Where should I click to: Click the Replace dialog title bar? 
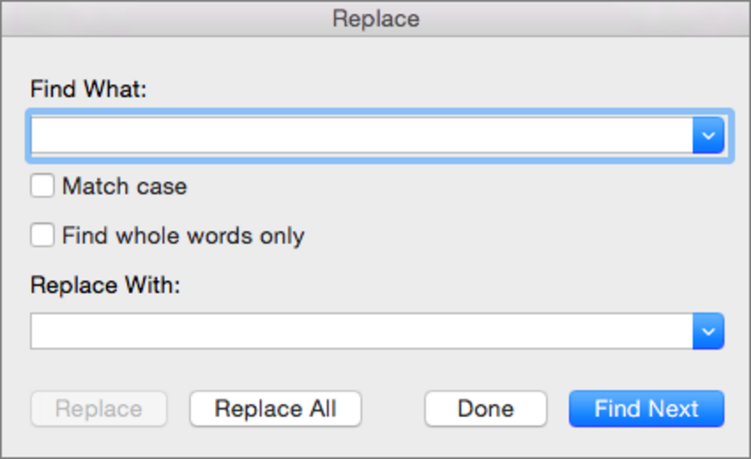pos(375,18)
